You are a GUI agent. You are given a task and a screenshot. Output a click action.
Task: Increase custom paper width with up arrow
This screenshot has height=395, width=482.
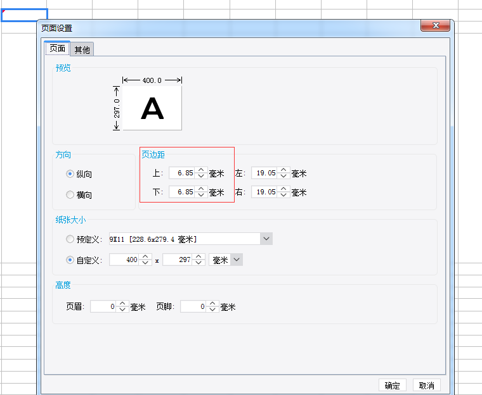[x=146, y=256]
